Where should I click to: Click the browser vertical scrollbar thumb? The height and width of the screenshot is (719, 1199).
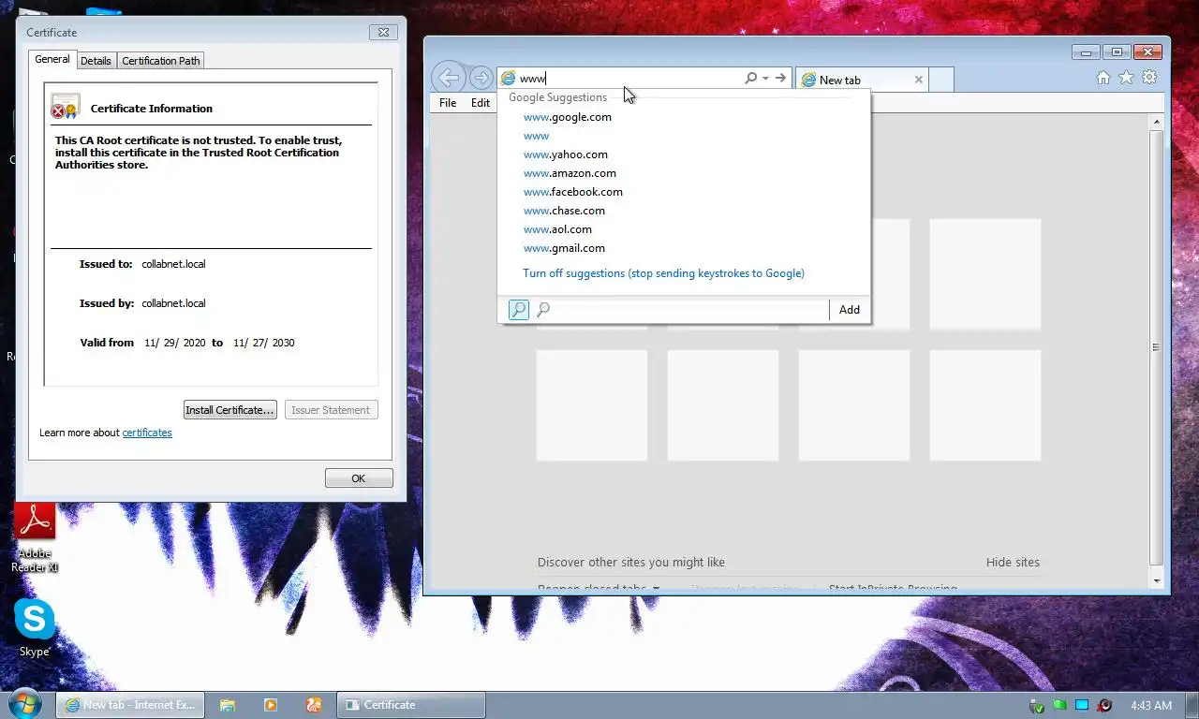click(1156, 346)
